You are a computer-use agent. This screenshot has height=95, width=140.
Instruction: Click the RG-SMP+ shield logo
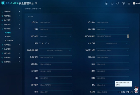pos(3,3)
